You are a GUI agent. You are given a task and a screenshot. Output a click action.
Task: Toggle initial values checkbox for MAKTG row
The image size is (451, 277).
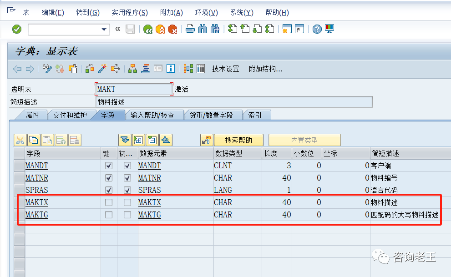tap(127, 215)
